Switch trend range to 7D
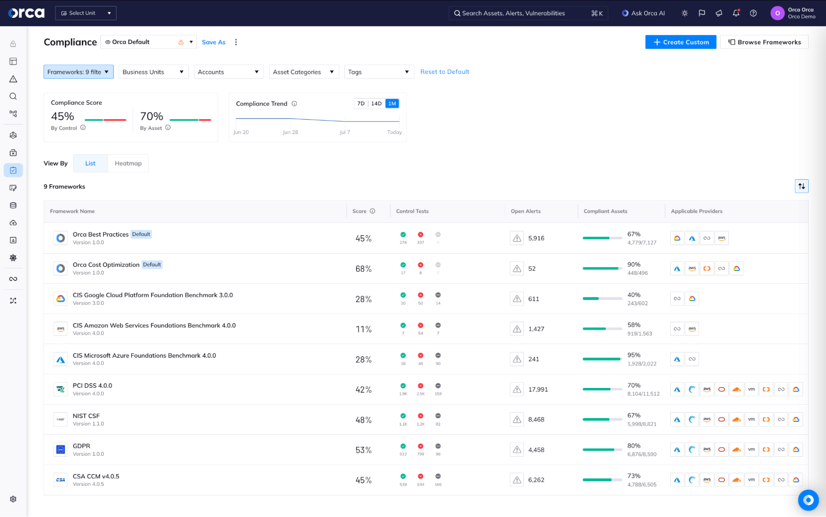This screenshot has height=517, width=826. 361,103
